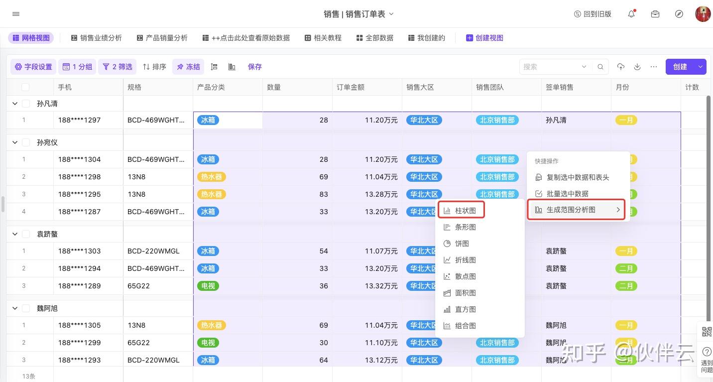This screenshot has height=382, width=713.
Task: Select 柱状图 from the chart submenu
Action: click(x=461, y=211)
